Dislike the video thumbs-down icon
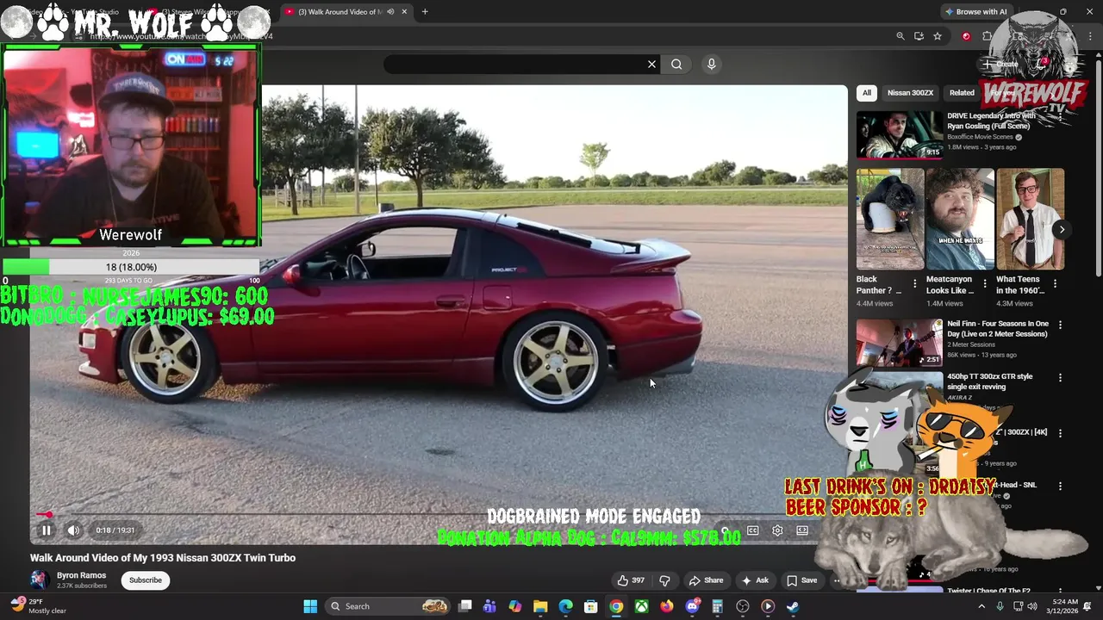 point(664,580)
